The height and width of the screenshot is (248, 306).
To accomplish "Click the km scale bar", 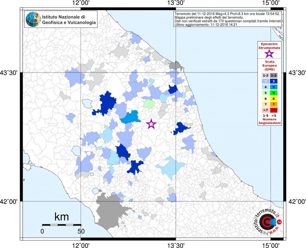I will coord(62,225).
